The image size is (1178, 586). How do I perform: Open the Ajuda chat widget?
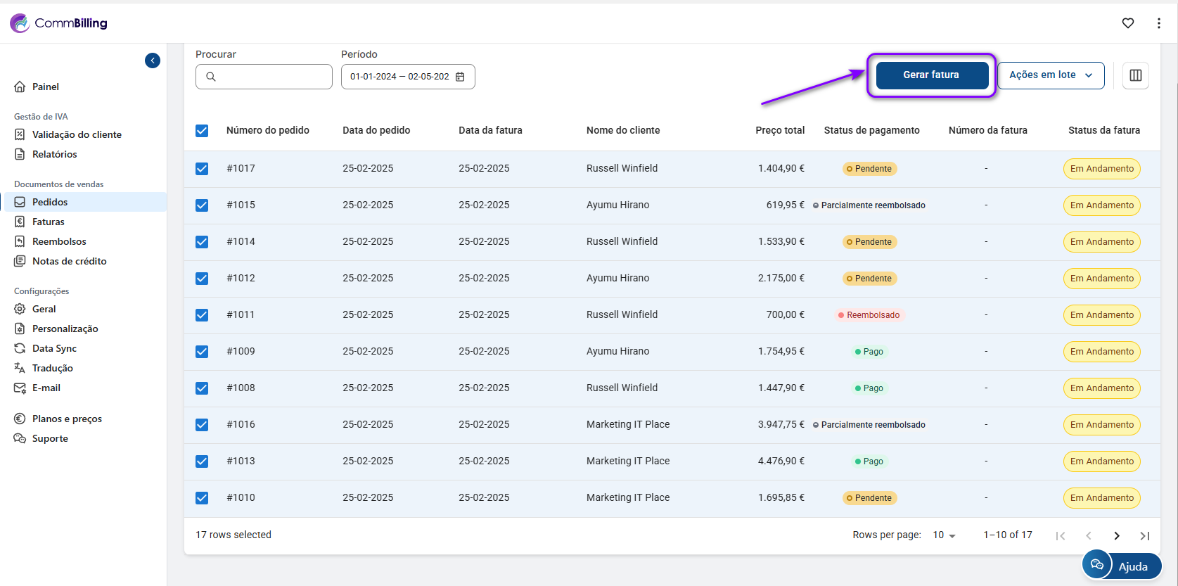[1122, 566]
